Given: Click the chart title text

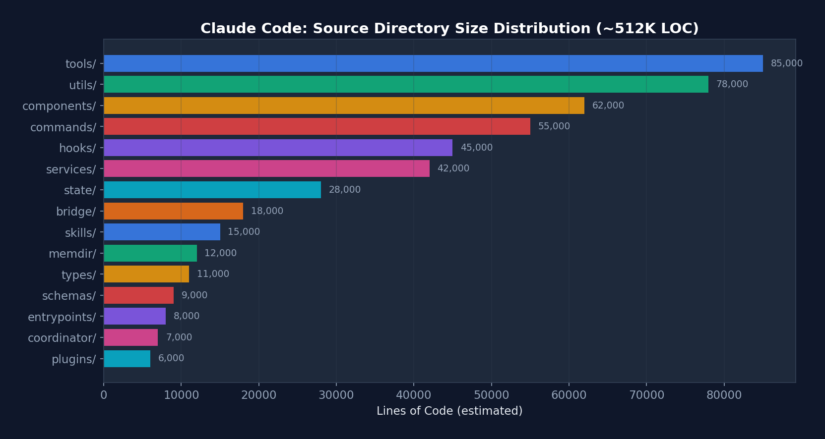Looking at the screenshot, I should (449, 29).
